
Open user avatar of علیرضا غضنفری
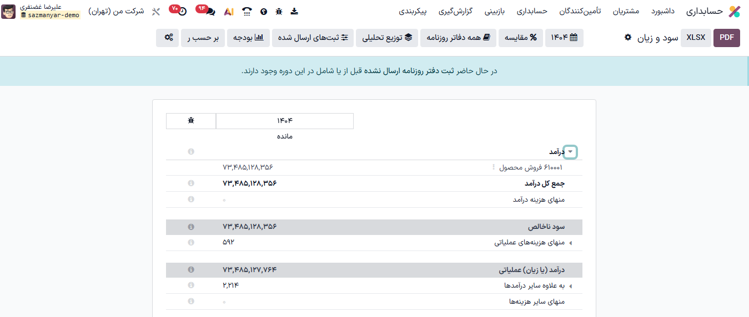8,11
